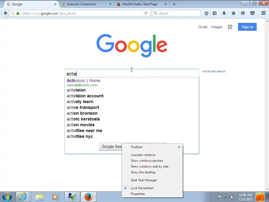Select the suggestion "activision account"
The height and width of the screenshot is (202, 269).
(x=132, y=96)
